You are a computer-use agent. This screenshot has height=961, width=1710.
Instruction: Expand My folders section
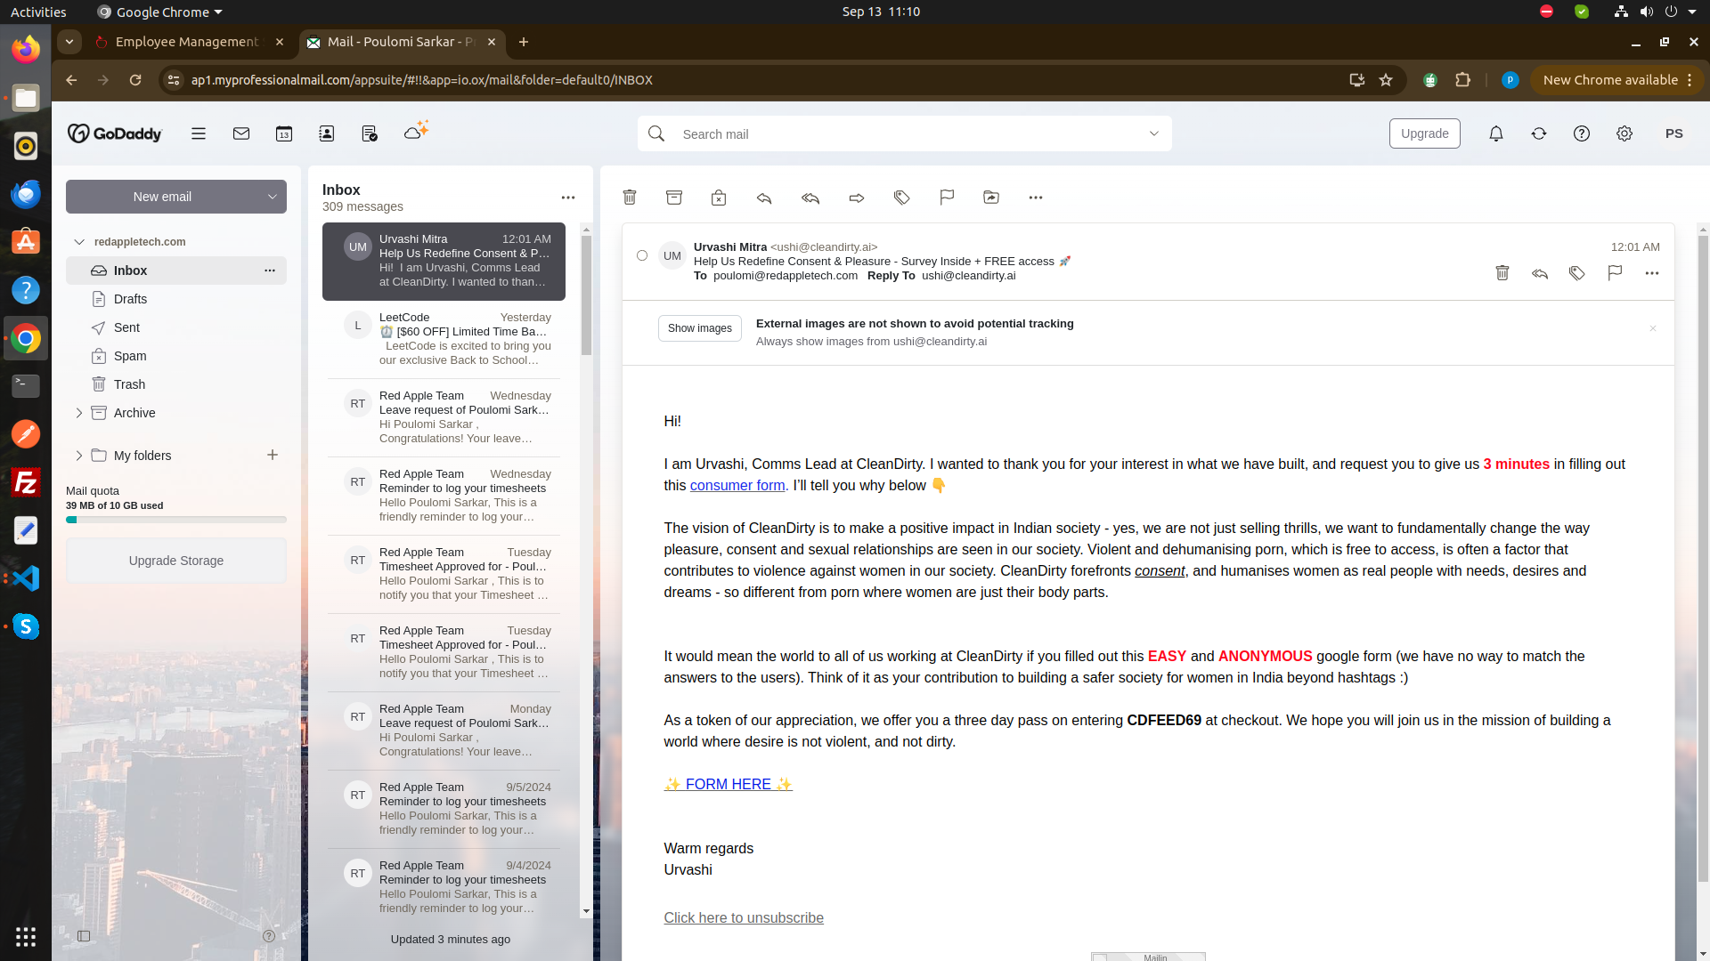pos(79,456)
